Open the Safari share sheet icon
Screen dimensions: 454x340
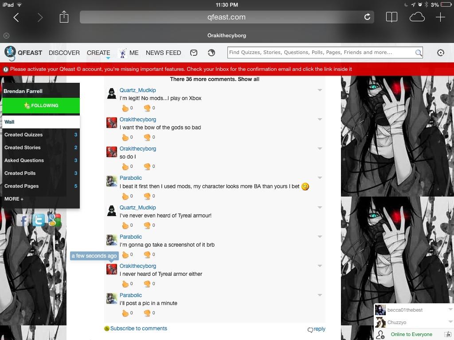(64, 17)
